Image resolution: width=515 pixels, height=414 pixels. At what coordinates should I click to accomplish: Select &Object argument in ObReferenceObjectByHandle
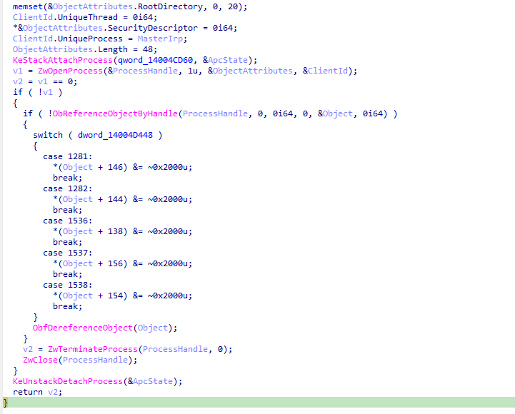pyautogui.click(x=335, y=113)
